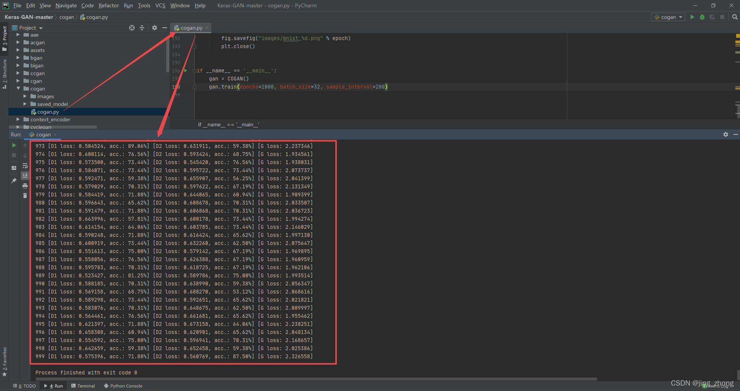Click the Print icon in Run panel

tap(25, 186)
